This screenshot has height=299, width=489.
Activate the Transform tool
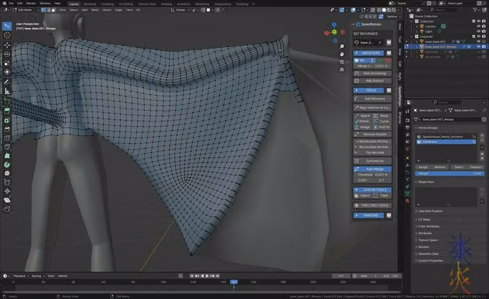pyautogui.click(x=7, y=72)
